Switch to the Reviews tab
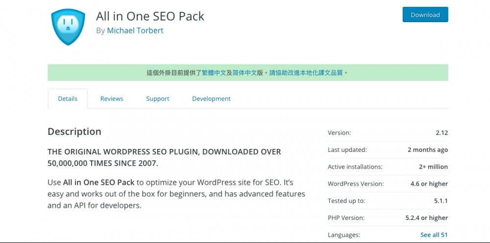This screenshot has height=243, width=490. (x=112, y=98)
